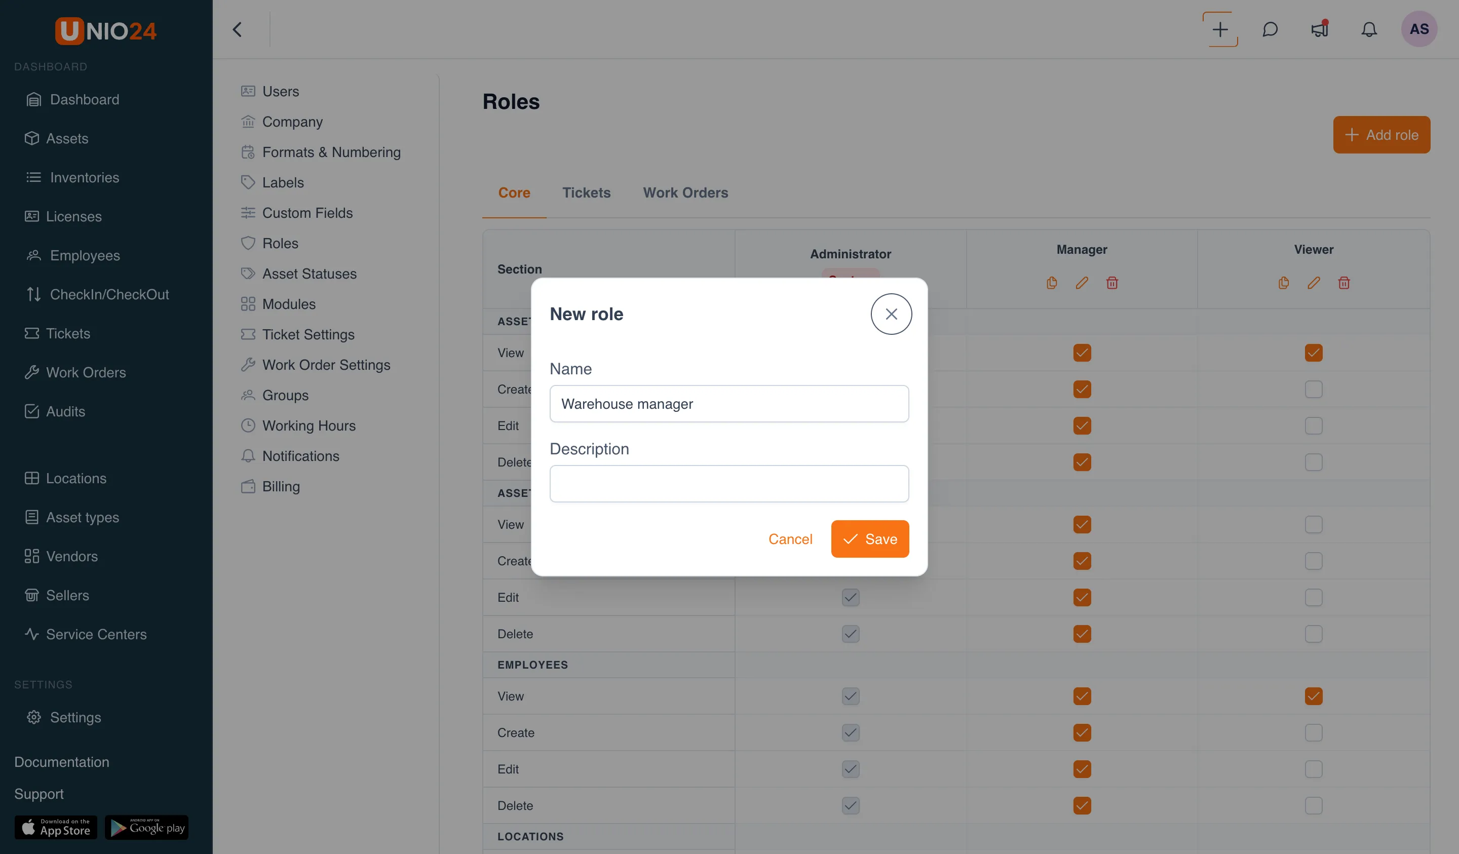The height and width of the screenshot is (854, 1459).
Task: Delete the Manager role
Action: pos(1111,283)
